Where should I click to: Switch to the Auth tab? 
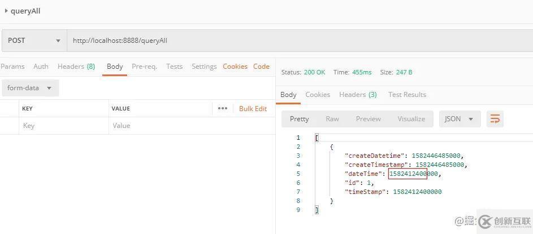click(x=41, y=67)
